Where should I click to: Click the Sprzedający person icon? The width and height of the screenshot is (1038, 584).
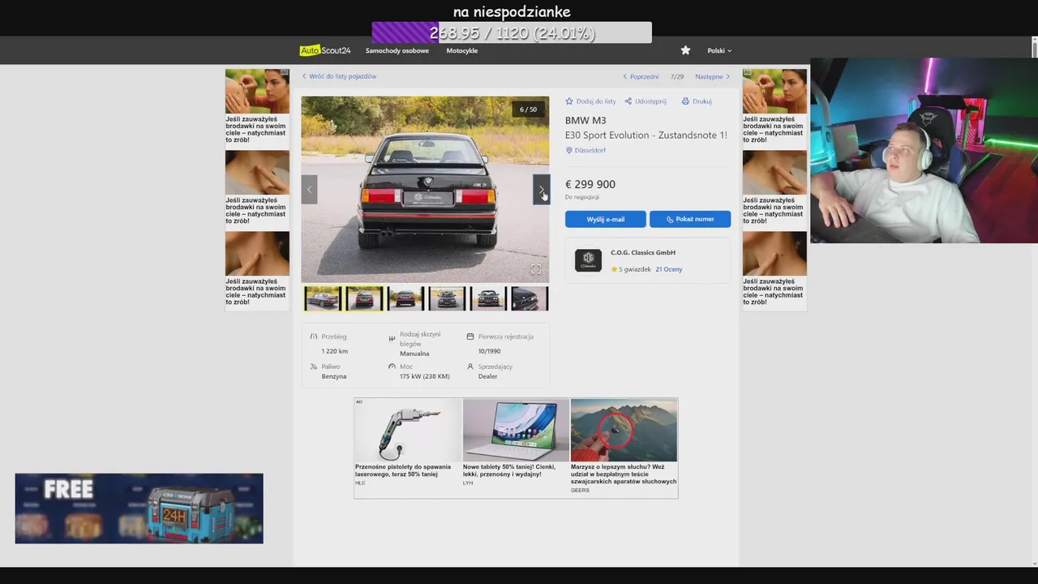[470, 367]
